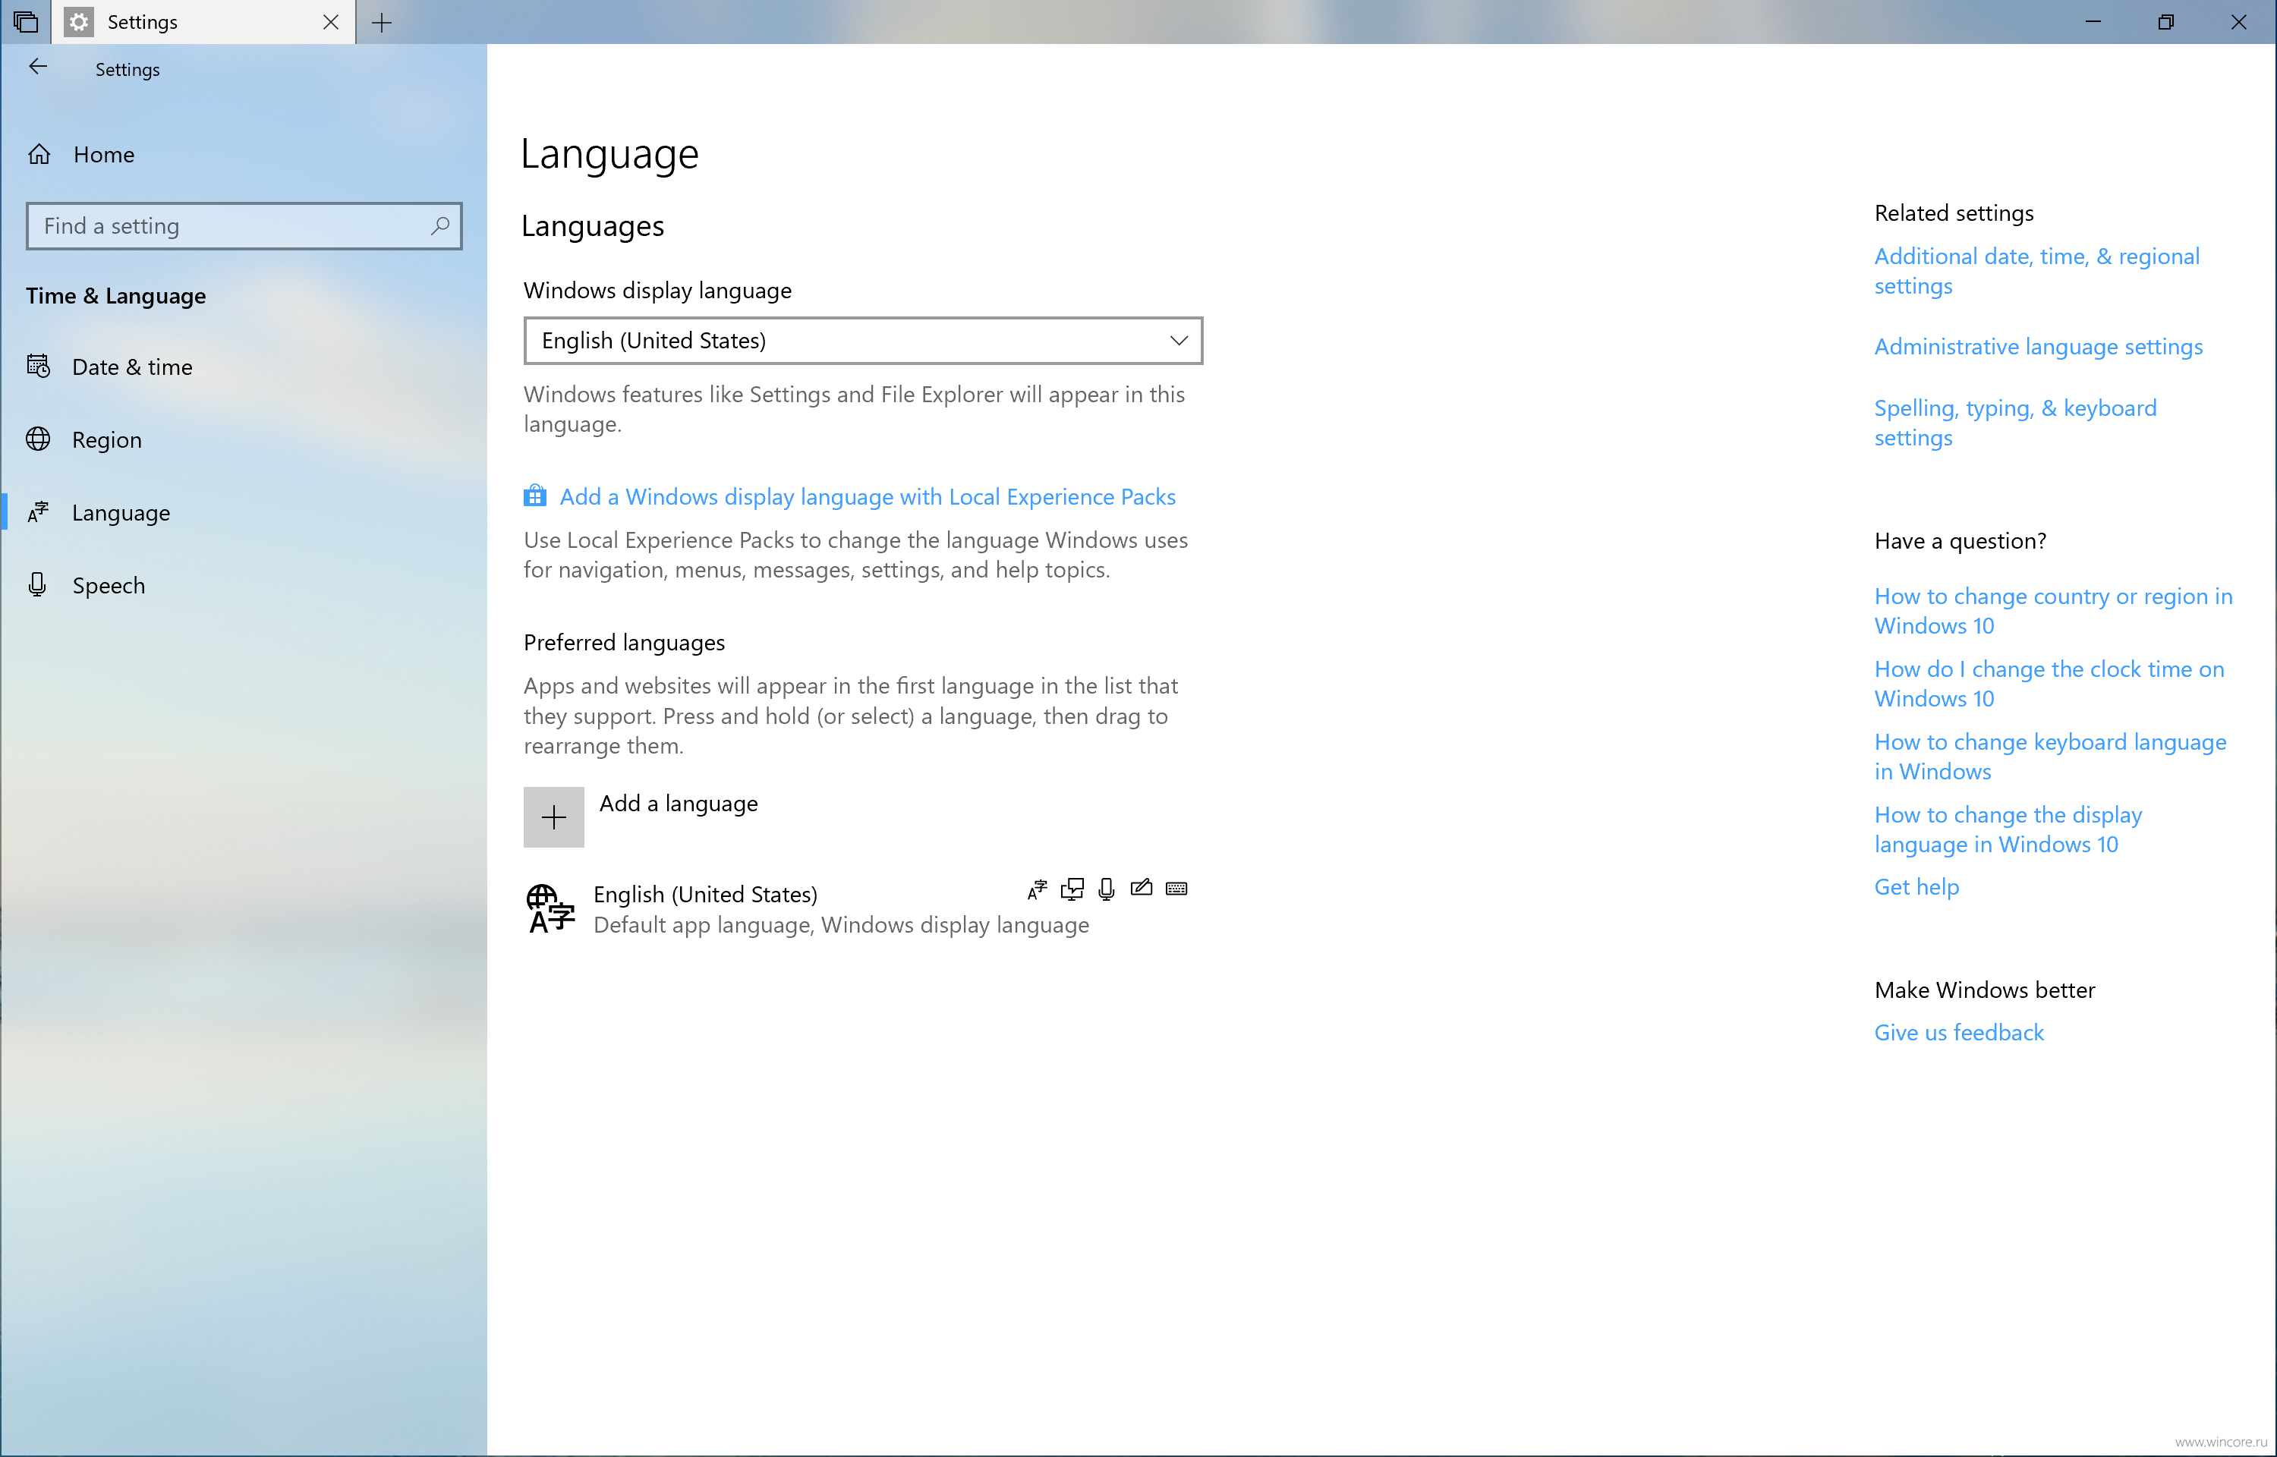Minimize the Settings window
The height and width of the screenshot is (1457, 2277).
(x=2093, y=22)
